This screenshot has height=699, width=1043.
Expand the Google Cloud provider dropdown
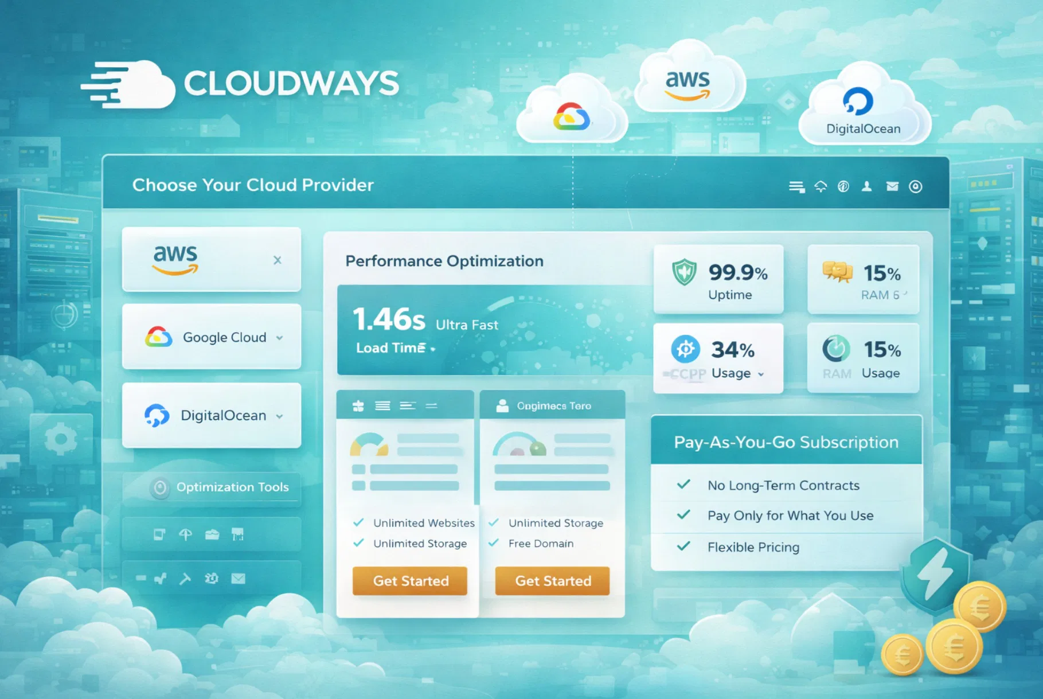tap(279, 338)
